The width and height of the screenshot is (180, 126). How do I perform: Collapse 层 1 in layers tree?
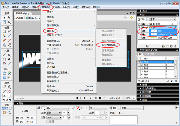click(x=139, y=27)
